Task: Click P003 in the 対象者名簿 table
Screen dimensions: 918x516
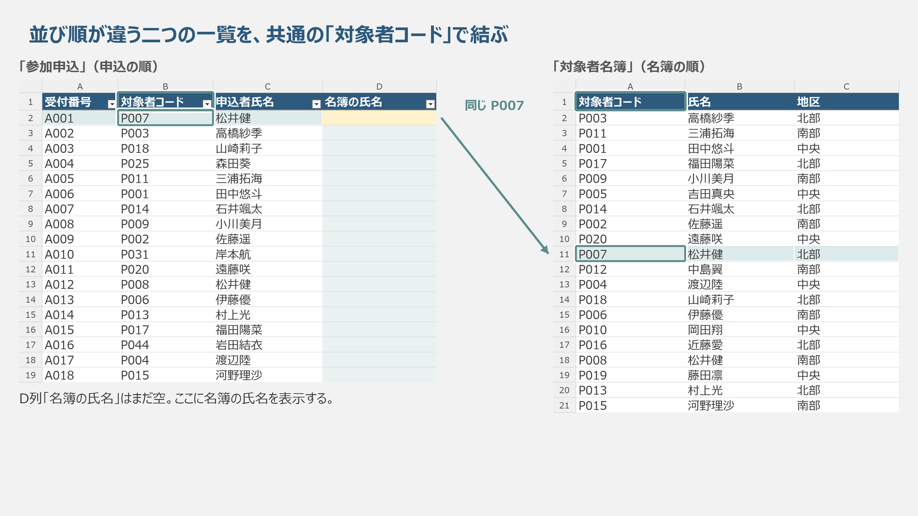Action: 630,118
